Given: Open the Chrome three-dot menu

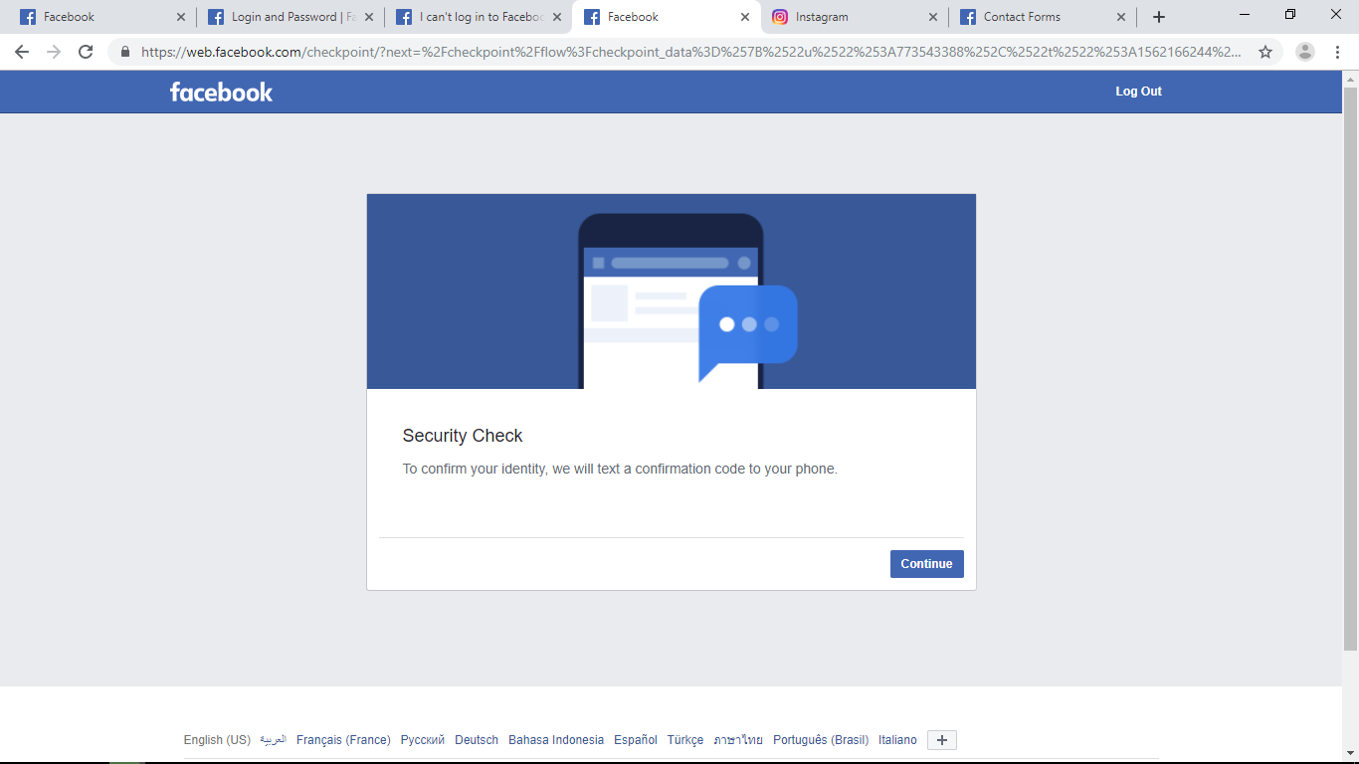Looking at the screenshot, I should pos(1338,52).
